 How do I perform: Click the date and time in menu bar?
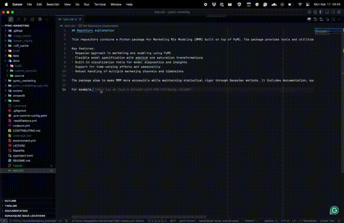(327, 4)
